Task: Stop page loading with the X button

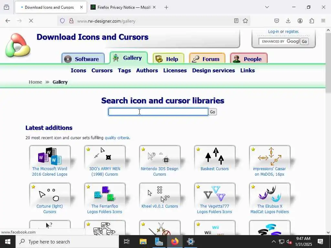Action: tap(31, 21)
